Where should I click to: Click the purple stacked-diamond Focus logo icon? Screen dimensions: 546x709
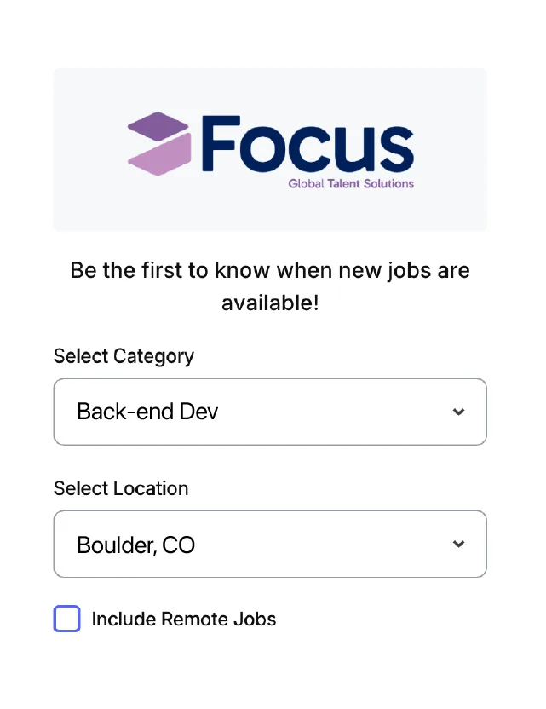pyautogui.click(x=159, y=144)
